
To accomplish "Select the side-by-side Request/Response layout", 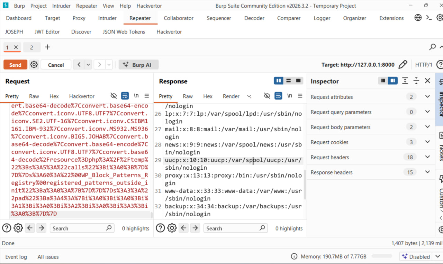I will [x=279, y=81].
